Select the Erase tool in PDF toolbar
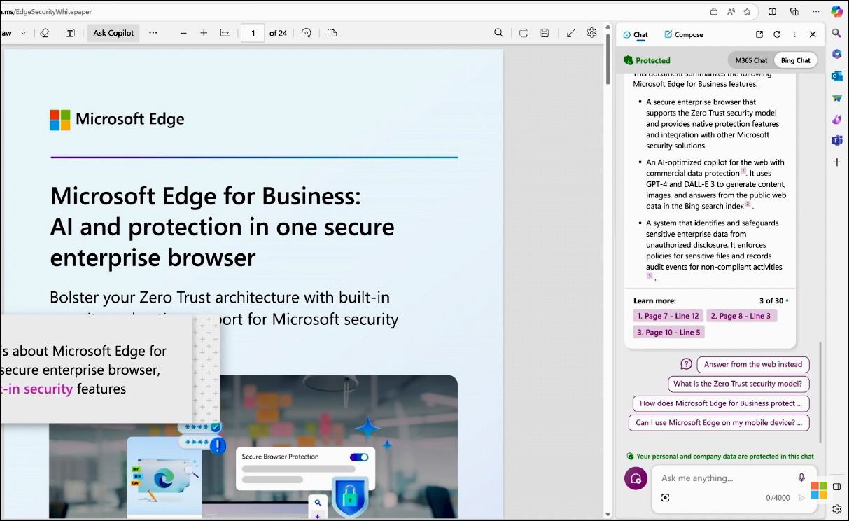The width and height of the screenshot is (849, 521). (44, 33)
